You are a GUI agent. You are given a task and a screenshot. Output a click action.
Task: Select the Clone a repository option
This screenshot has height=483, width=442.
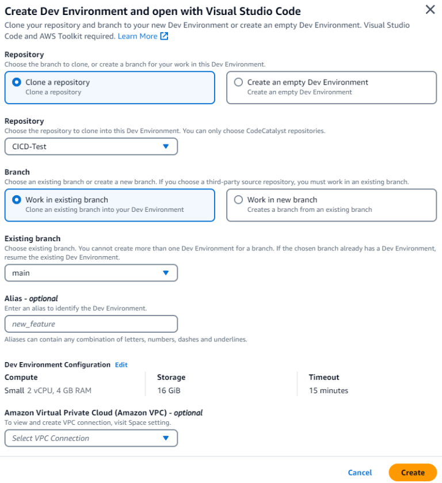17,82
